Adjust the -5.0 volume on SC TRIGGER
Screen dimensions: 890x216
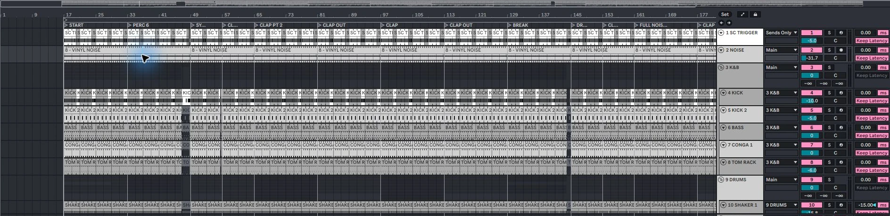click(812, 41)
